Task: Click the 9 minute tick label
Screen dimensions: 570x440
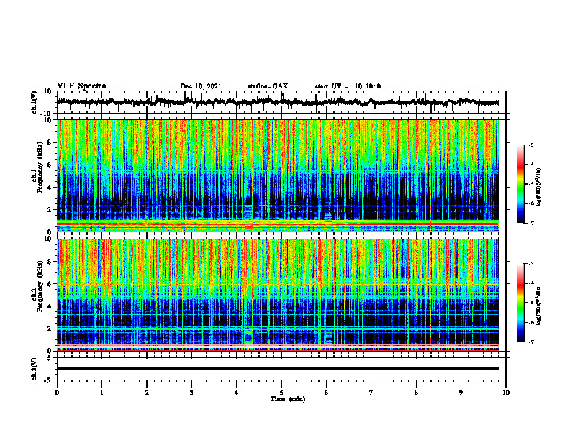Action: (x=461, y=393)
